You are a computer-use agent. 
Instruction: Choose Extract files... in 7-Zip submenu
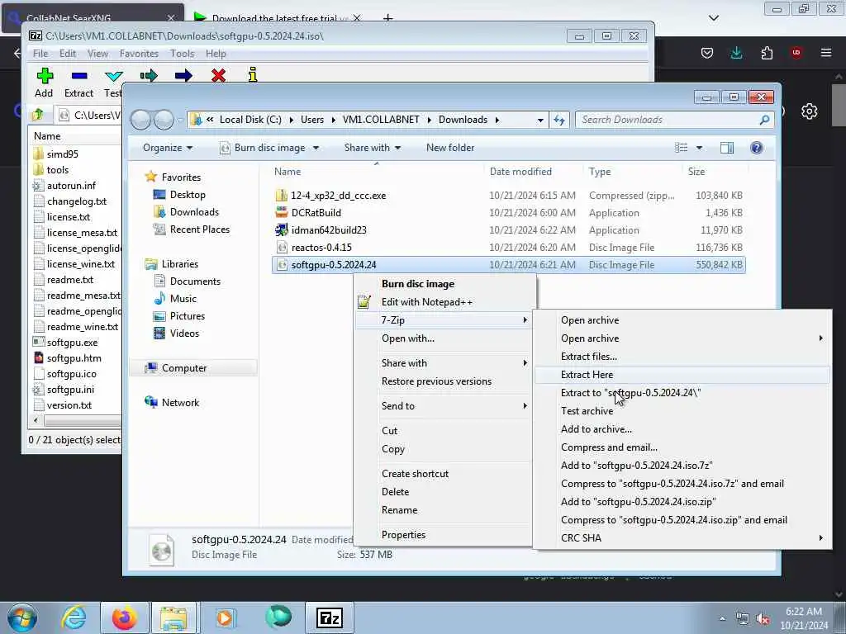(x=682, y=357)
